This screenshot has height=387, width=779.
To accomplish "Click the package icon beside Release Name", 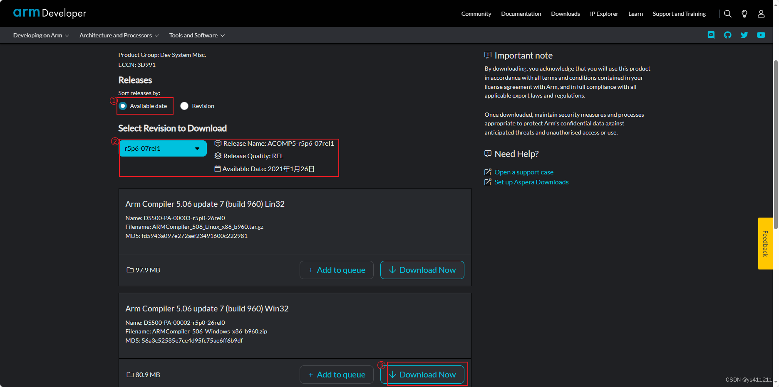I will [x=218, y=143].
